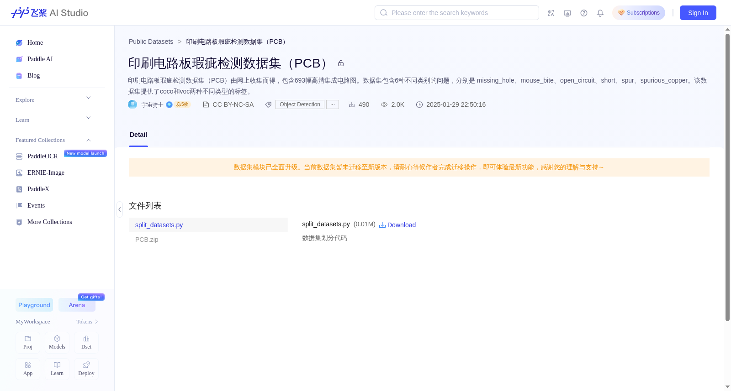Screen dimensions: 731x391
Task: Click the Download link for split_datasets.py
Action: [401, 225]
